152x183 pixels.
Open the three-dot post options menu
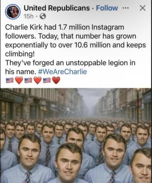[x=125, y=8]
